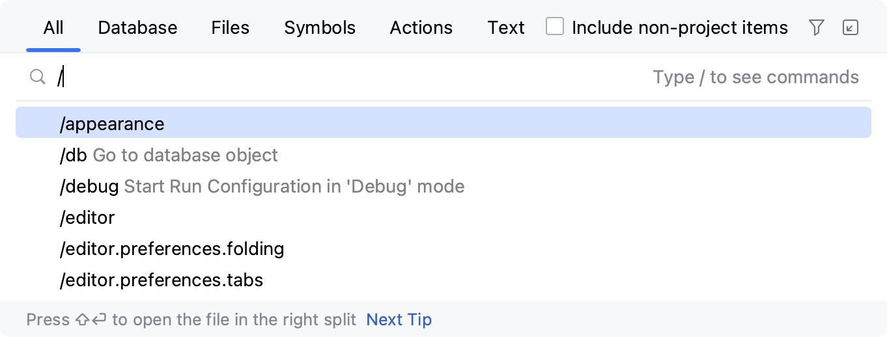The image size is (887, 337).
Task: Open results in Find tool window icon
Action: 851,27
